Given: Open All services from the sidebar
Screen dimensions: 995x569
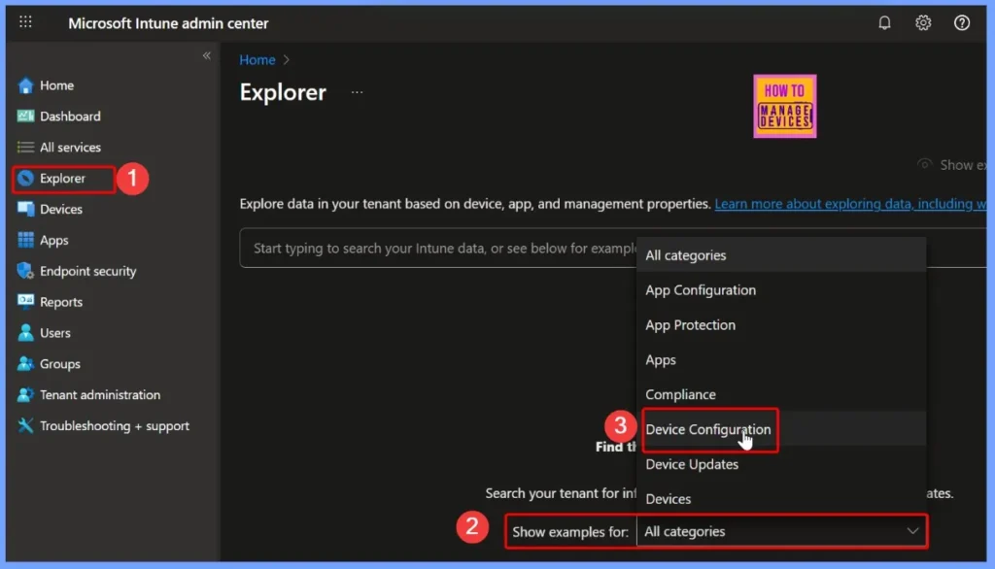Looking at the screenshot, I should coord(70,148).
